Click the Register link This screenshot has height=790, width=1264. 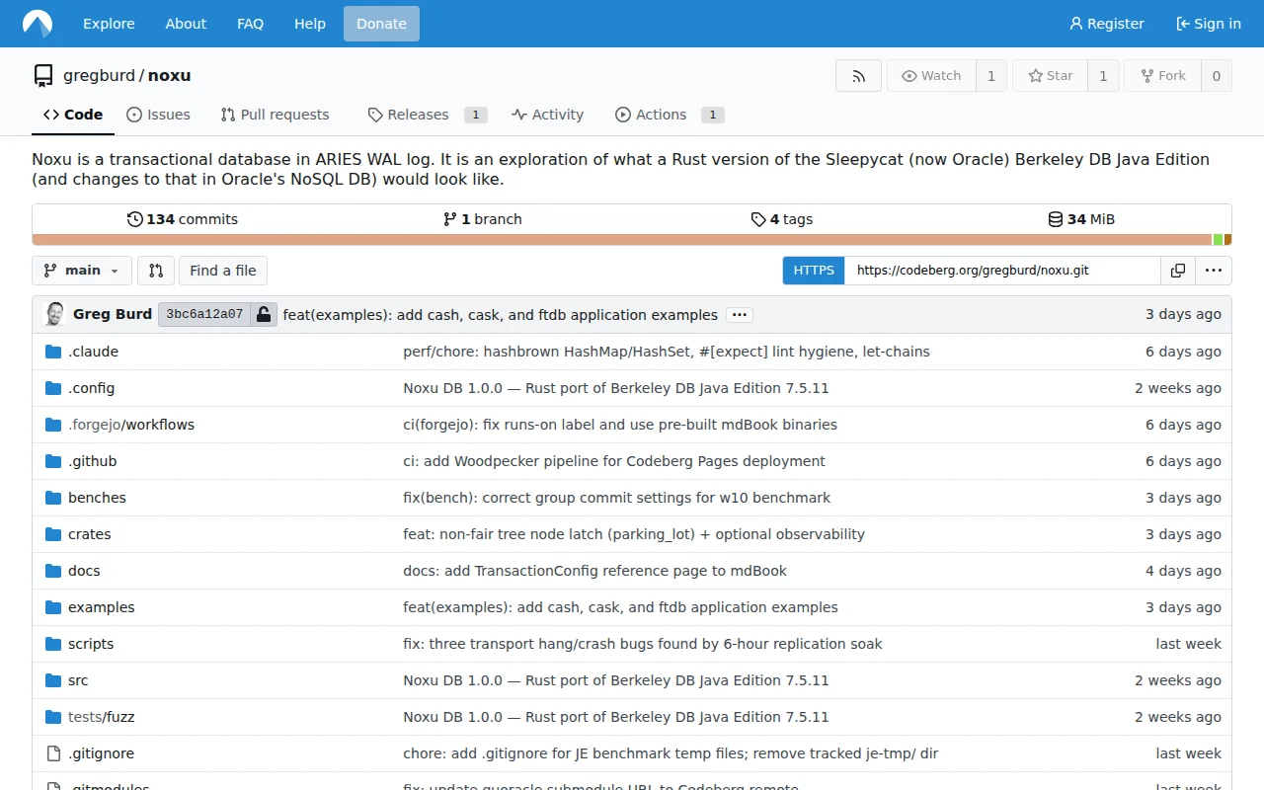coord(1107,24)
